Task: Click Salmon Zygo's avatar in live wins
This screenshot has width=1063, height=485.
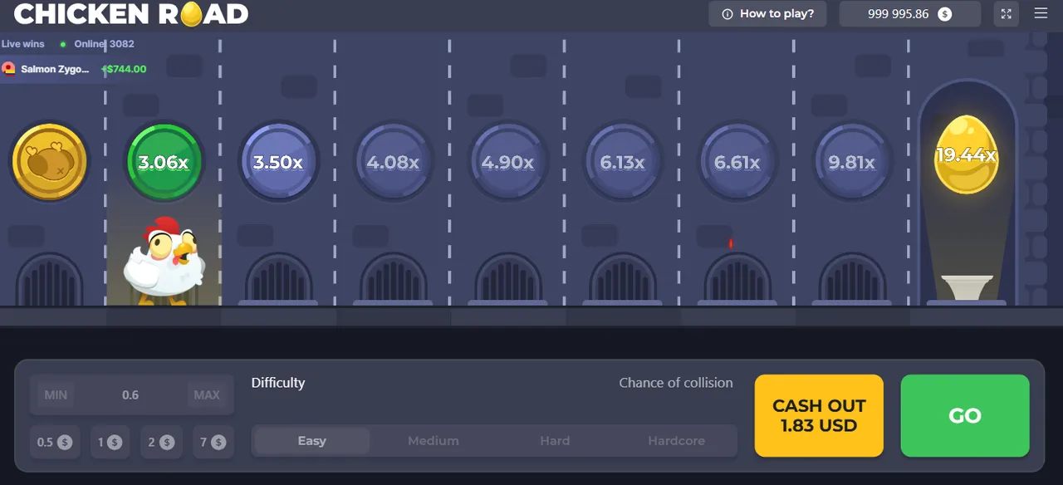Action: point(10,69)
